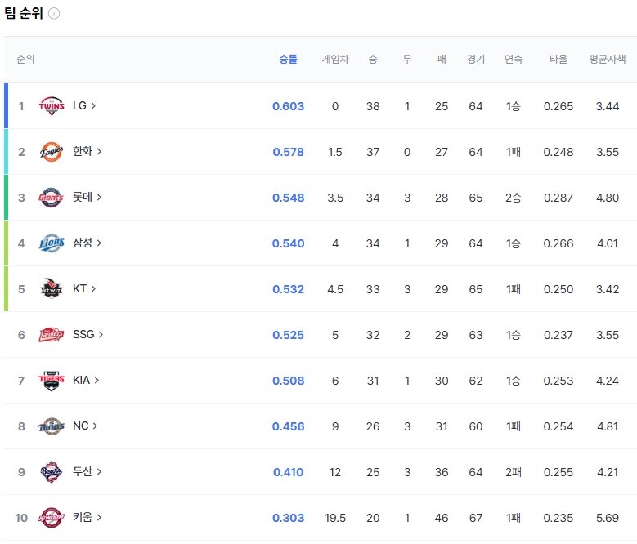Sort table by 평균자책 column header
The height and width of the screenshot is (544, 637).
(x=607, y=60)
